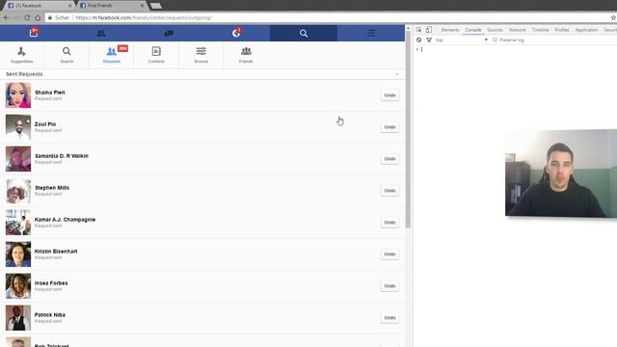Open Kristin Eisenhart profile picture
617x347 pixels.
pos(18,254)
